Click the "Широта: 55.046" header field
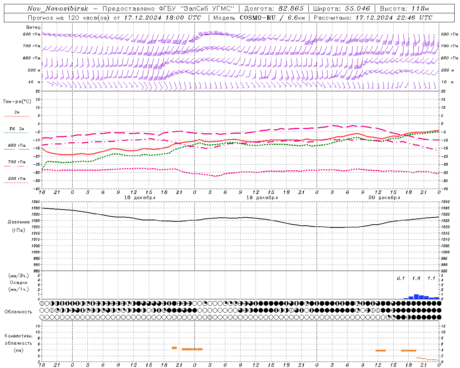 coord(341,9)
